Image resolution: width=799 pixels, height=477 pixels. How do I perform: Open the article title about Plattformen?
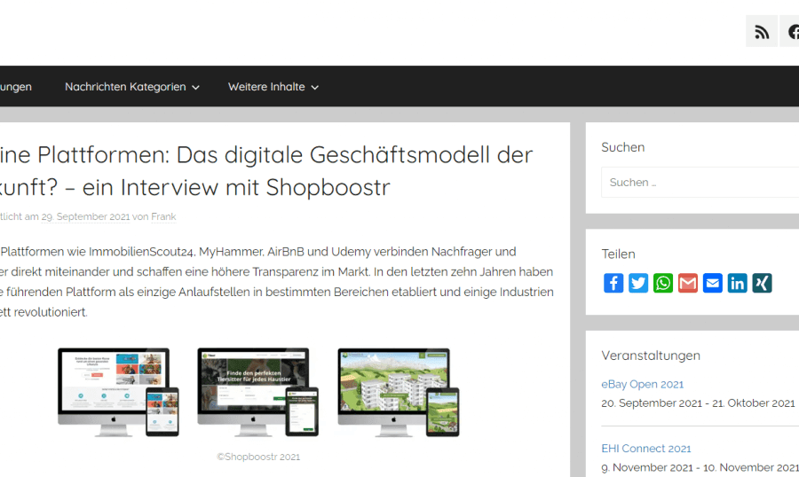266,170
